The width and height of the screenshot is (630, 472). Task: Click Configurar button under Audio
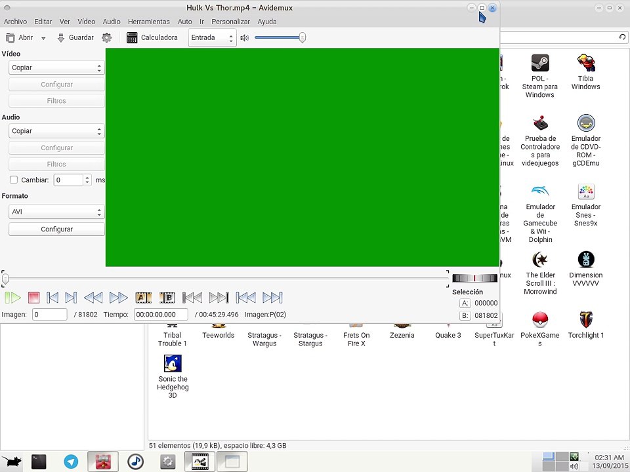[56, 148]
